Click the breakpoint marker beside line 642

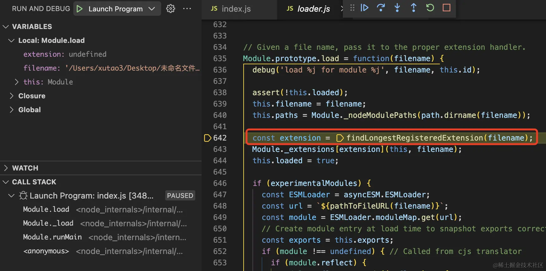(207, 138)
